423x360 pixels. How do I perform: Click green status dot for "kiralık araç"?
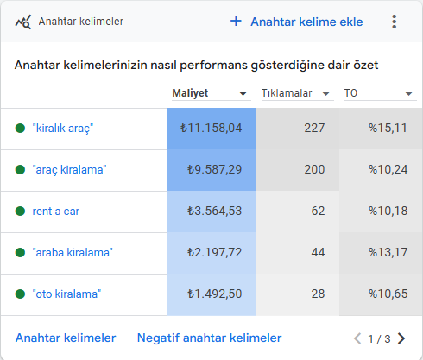(20, 129)
